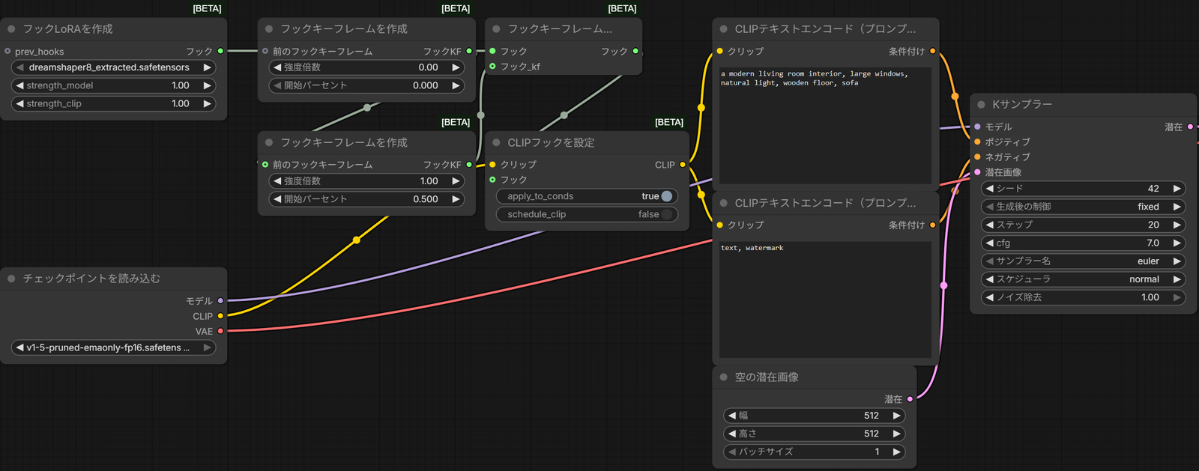Click the フックLoRAを作成 node title
This screenshot has height=471, width=1199.
pos(67,28)
